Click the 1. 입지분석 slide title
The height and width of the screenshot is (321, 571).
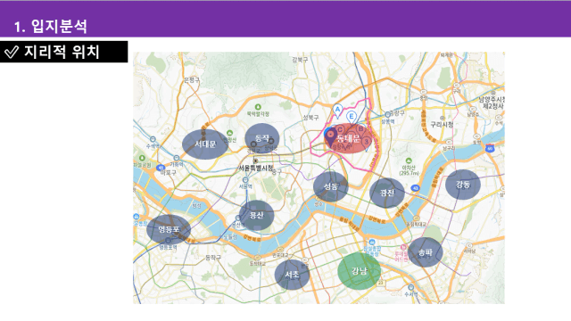click(51, 26)
